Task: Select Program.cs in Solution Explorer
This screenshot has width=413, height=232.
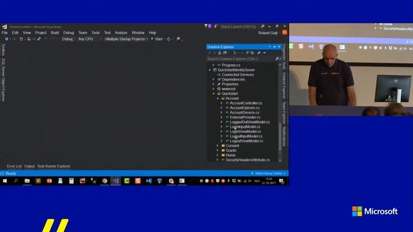Action: [231, 65]
